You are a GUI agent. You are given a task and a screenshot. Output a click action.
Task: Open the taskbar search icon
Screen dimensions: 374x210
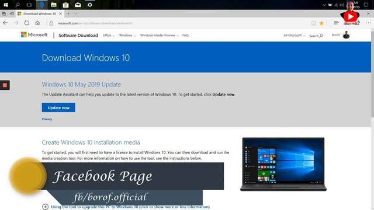18,5
